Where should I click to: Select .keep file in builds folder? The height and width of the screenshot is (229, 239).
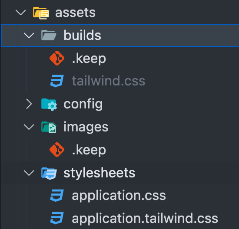[x=89, y=59]
